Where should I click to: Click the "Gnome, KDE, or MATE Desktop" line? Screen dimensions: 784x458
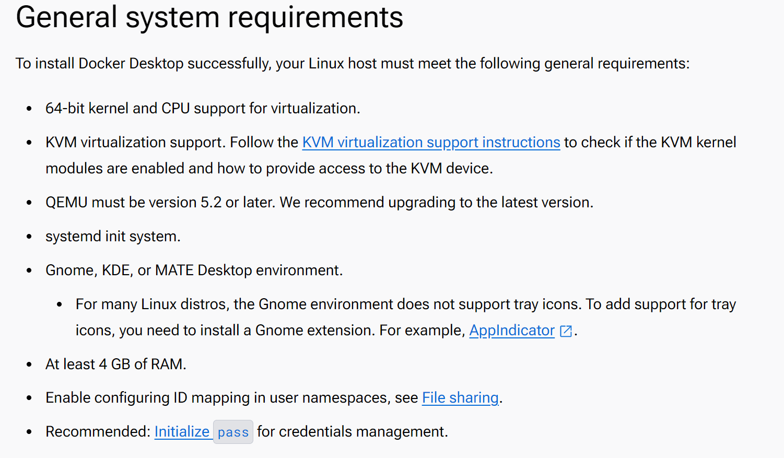click(194, 270)
